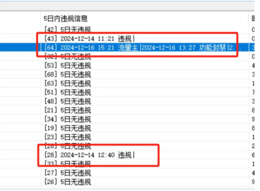Select row [27] 5日无违规
Screen dimensions: 260x191
pos(67,173)
